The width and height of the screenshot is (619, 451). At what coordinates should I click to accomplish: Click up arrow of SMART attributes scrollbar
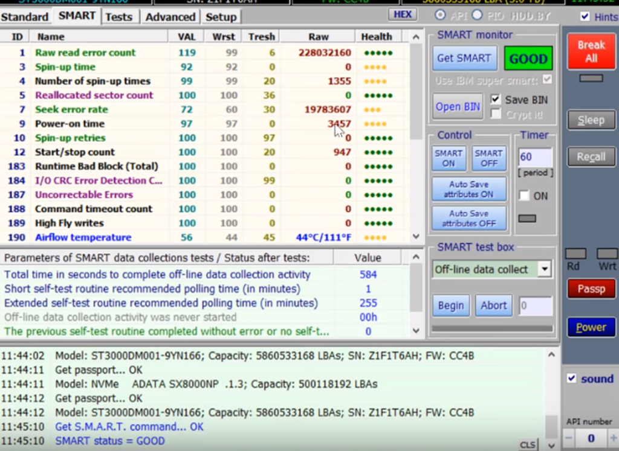click(416, 37)
